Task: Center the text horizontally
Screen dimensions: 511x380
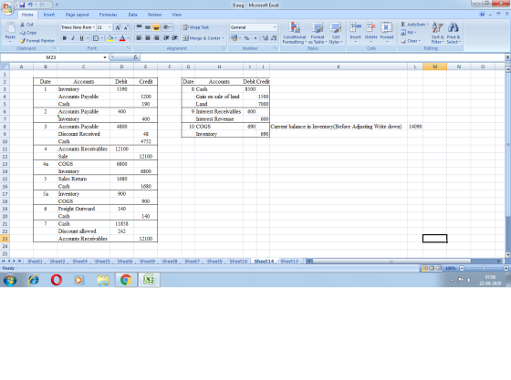Action: point(148,38)
